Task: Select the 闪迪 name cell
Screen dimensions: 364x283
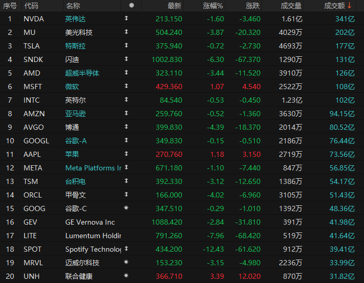Action: click(72, 59)
